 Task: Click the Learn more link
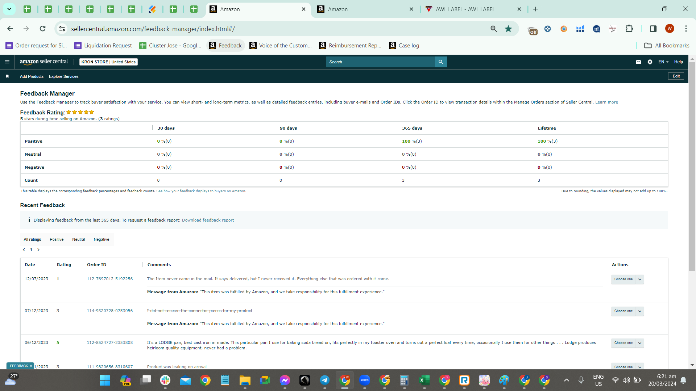click(606, 102)
